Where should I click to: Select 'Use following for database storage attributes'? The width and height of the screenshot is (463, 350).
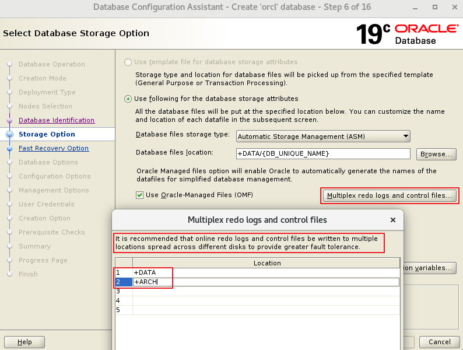128,99
